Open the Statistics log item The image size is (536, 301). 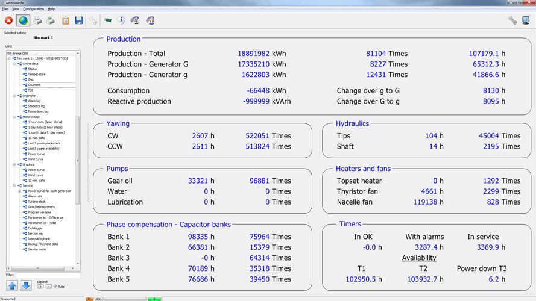click(x=36, y=106)
